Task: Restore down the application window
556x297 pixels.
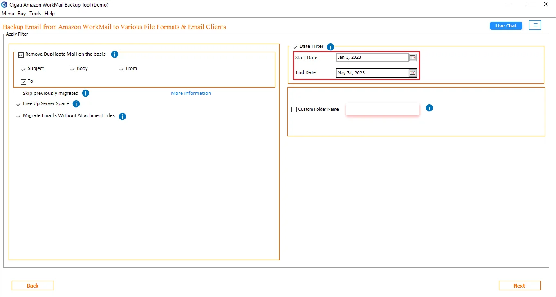Action: 527,4
